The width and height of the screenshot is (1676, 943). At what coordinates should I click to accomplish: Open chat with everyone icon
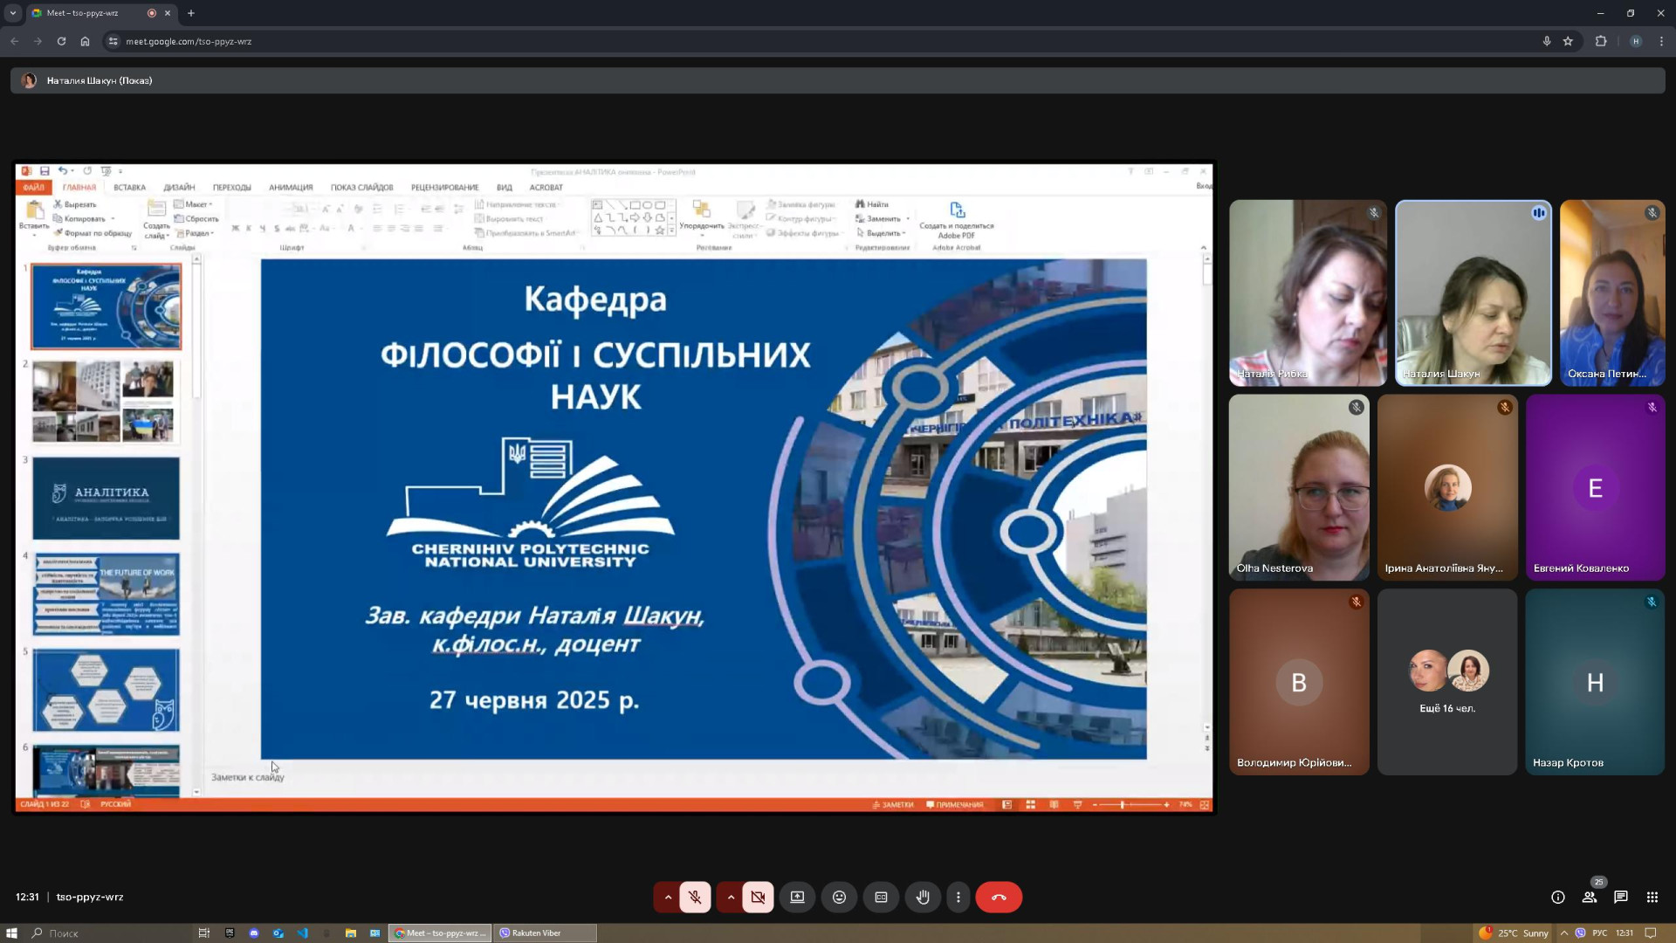tap(1620, 897)
